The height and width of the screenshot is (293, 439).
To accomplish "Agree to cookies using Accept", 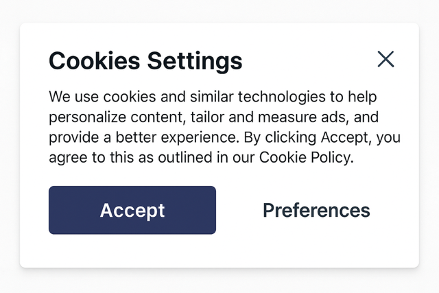I will tap(132, 210).
